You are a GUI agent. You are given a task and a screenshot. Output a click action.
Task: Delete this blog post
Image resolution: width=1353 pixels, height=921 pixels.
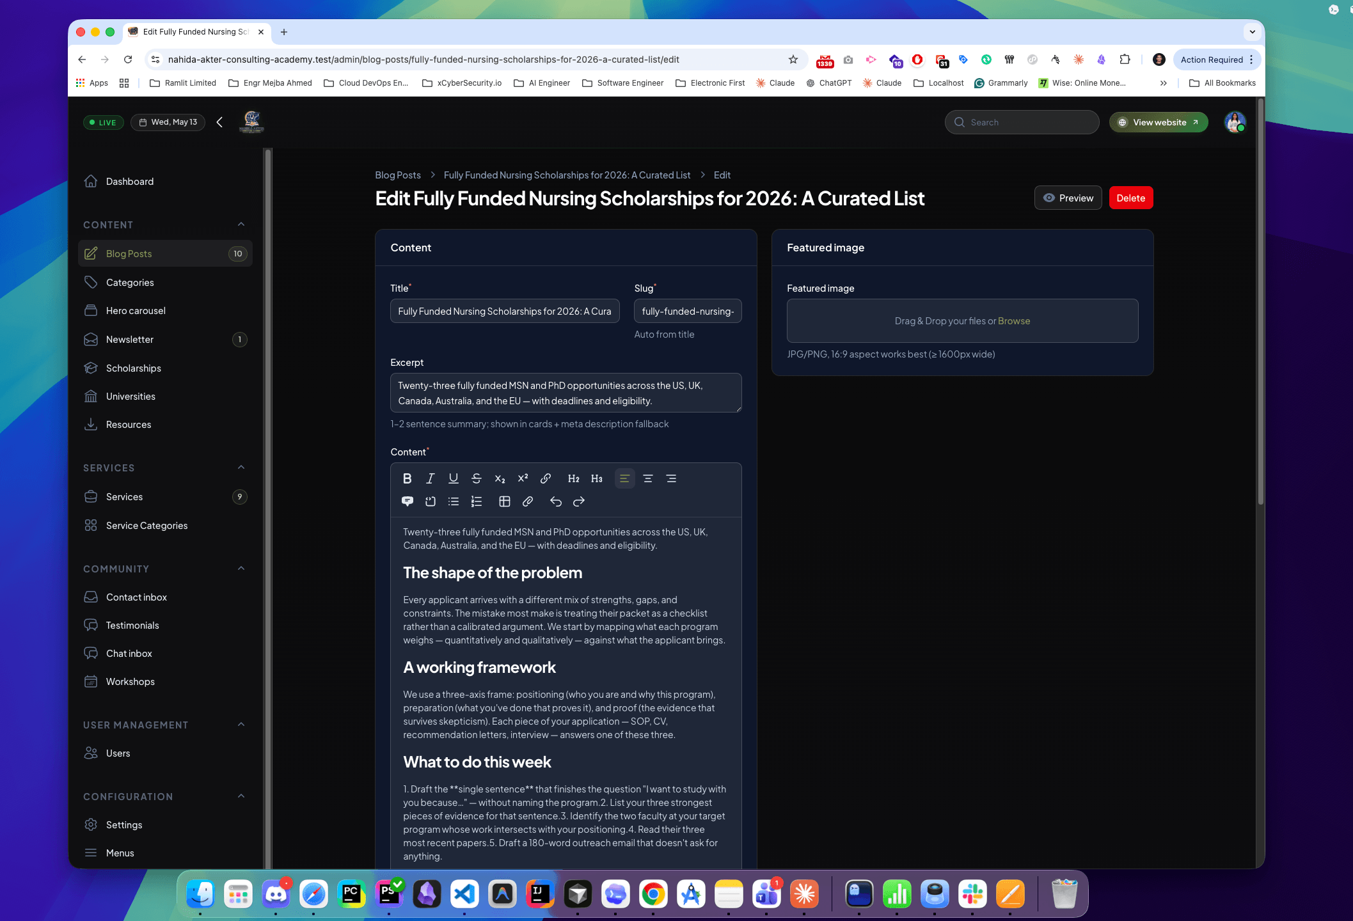click(x=1130, y=198)
